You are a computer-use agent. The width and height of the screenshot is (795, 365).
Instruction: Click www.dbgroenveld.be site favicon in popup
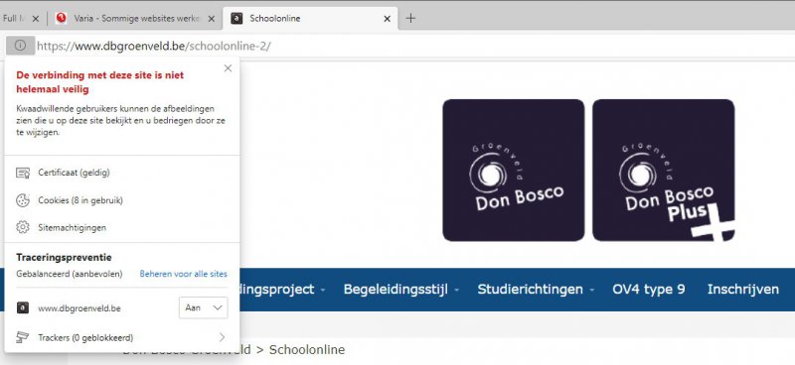click(x=22, y=307)
